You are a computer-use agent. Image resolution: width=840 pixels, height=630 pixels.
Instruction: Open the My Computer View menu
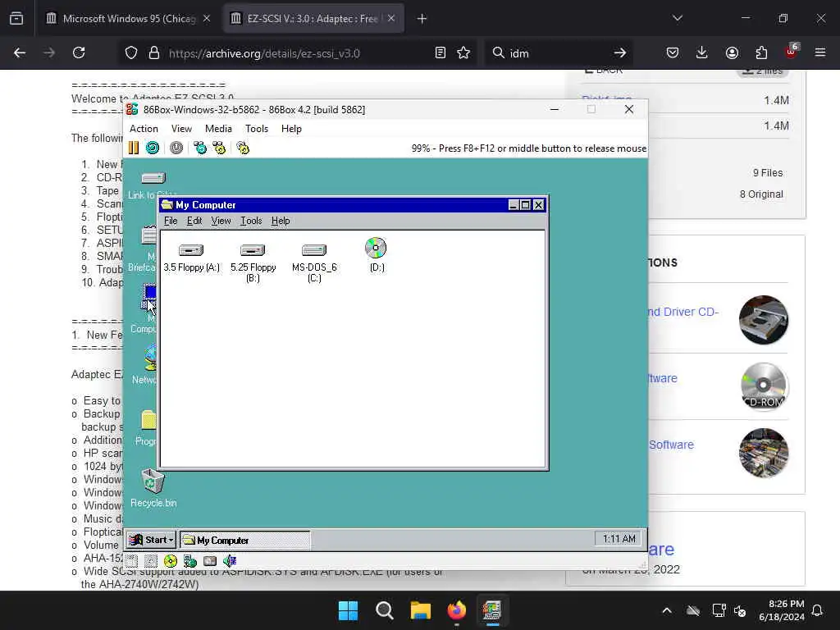[x=221, y=221]
